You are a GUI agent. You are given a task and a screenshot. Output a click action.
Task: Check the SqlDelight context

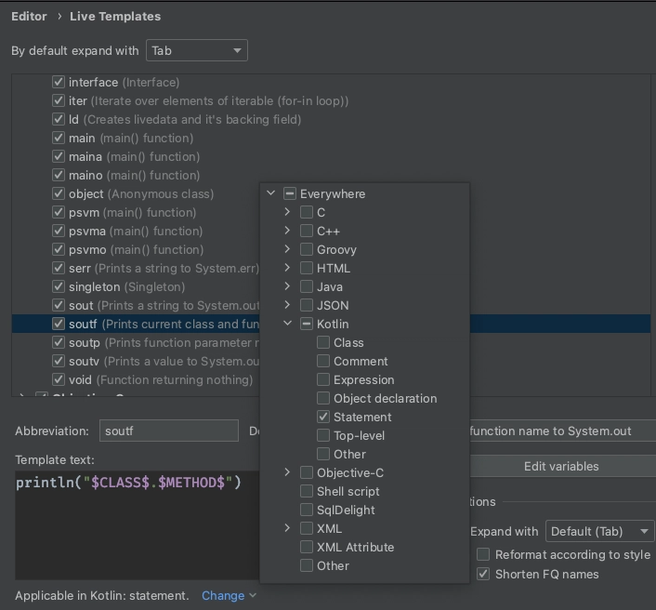307,510
